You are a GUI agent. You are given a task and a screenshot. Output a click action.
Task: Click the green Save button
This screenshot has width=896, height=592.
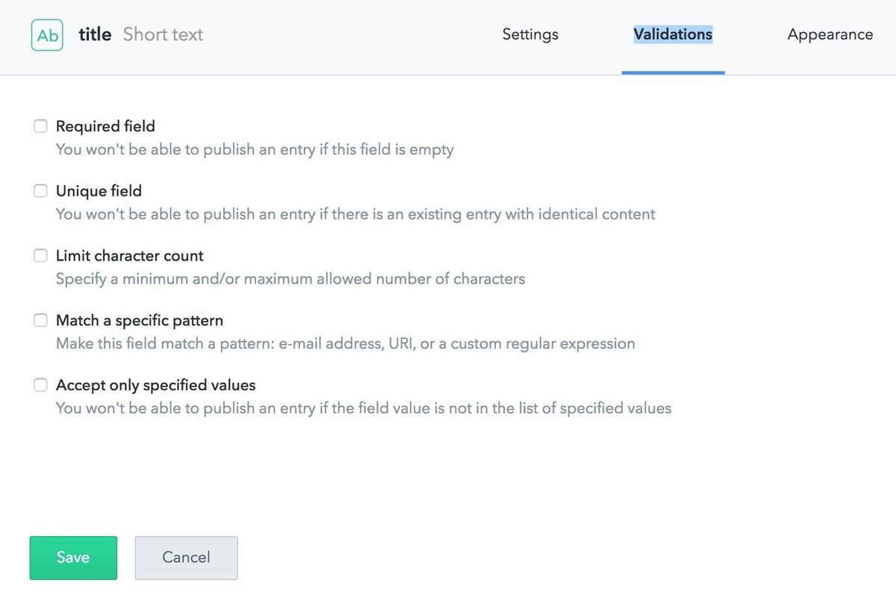point(73,558)
